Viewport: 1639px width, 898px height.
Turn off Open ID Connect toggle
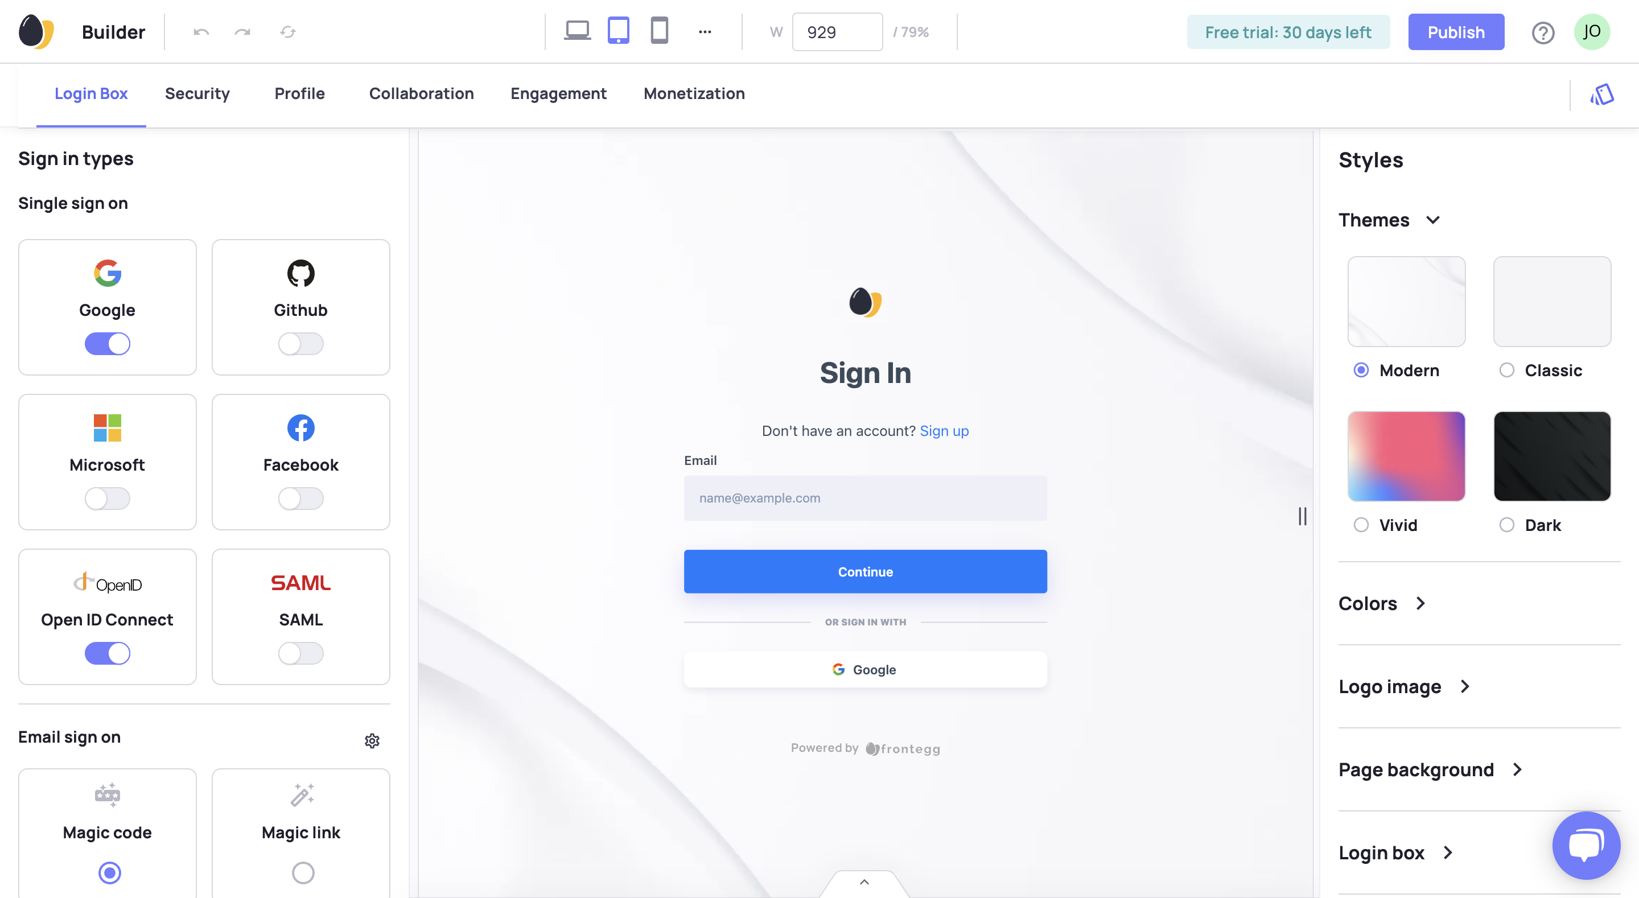tap(108, 653)
